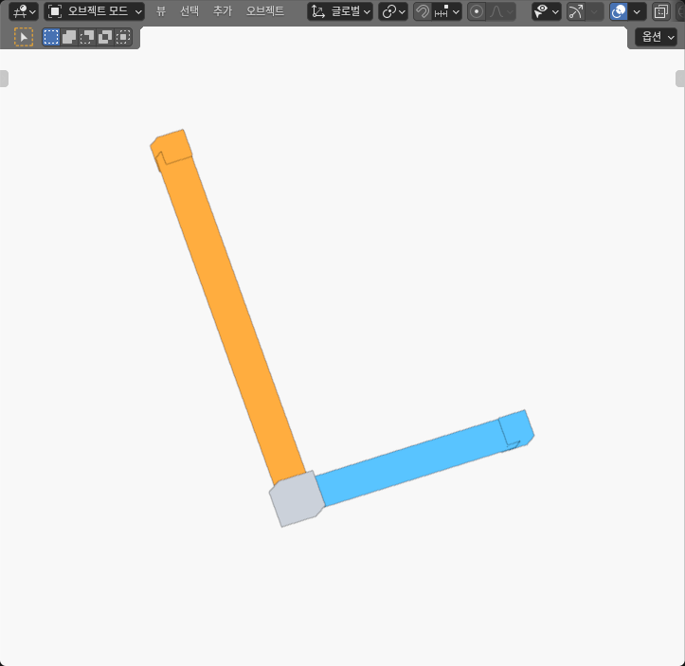The height and width of the screenshot is (666, 685).
Task: Open proportional editing falloff dropdown
Action: 501,11
